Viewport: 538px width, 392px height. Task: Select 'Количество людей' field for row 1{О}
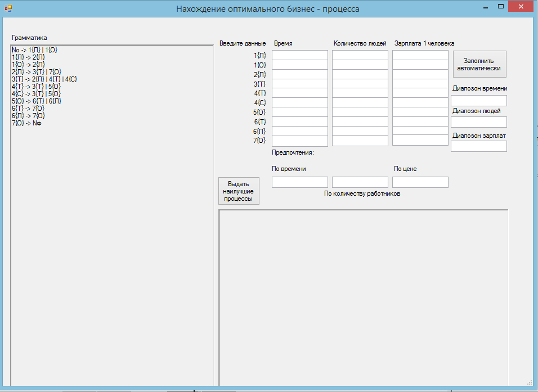click(x=360, y=65)
